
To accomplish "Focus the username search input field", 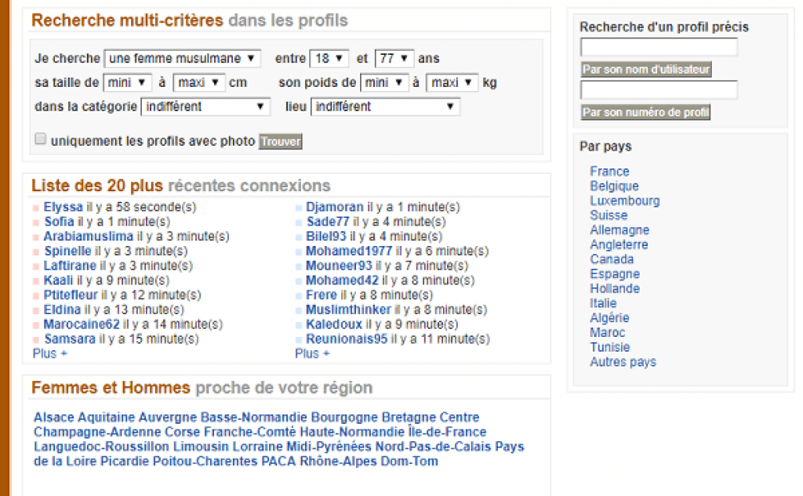I will click(x=659, y=47).
